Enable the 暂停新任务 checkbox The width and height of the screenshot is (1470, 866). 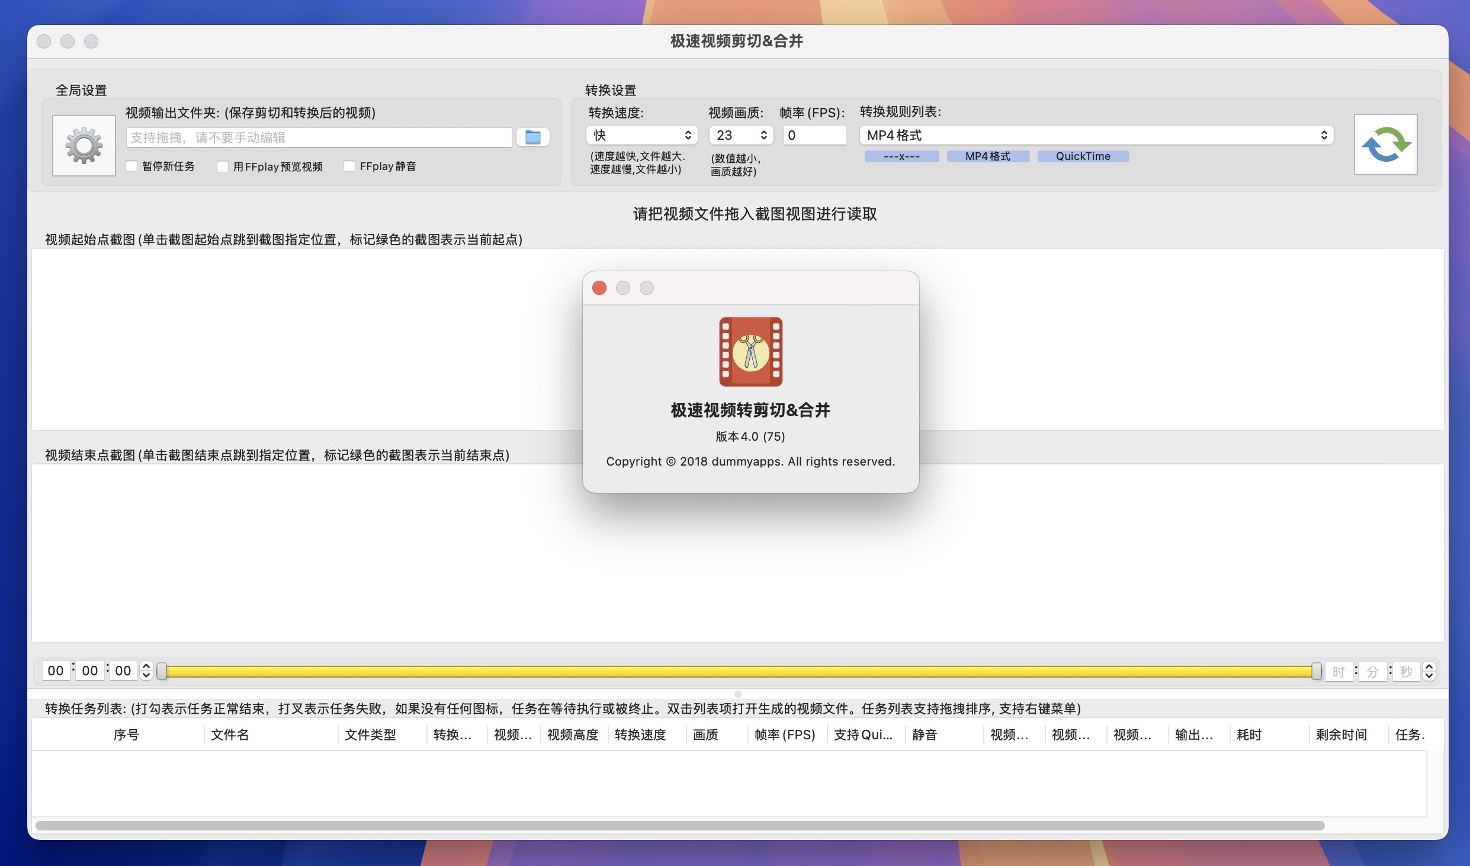132,166
